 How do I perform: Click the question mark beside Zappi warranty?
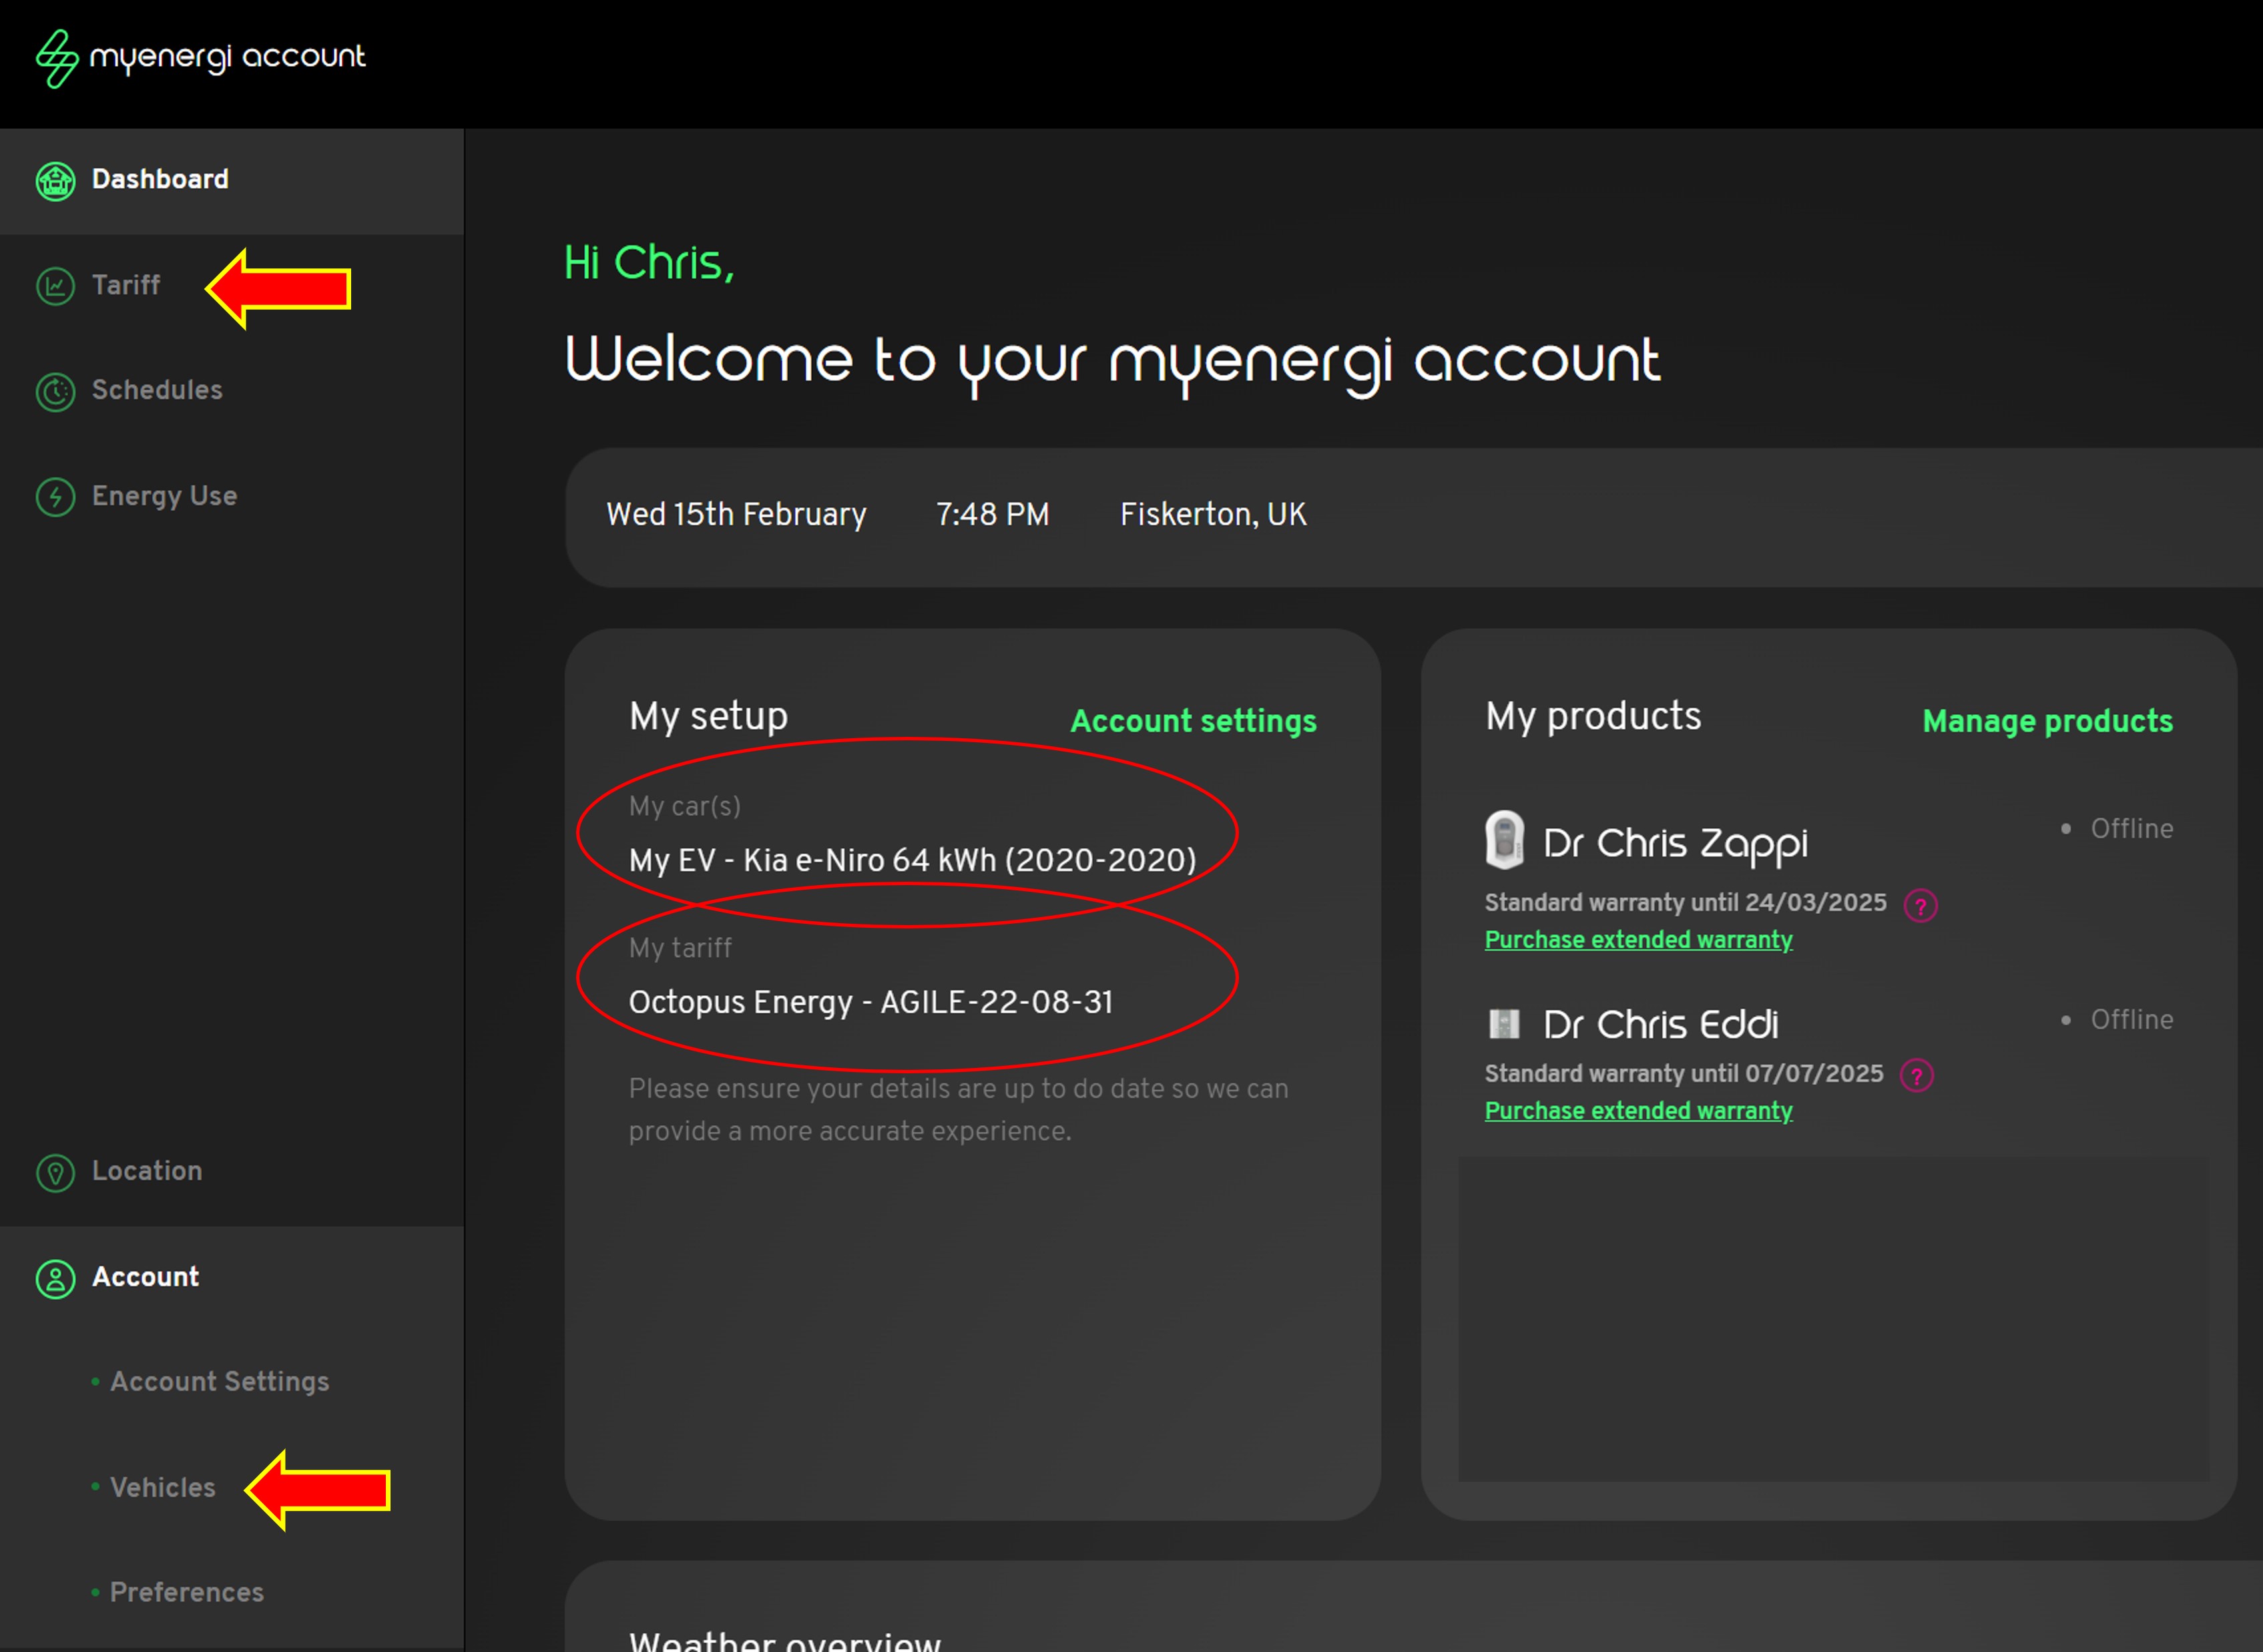pyautogui.click(x=1920, y=906)
